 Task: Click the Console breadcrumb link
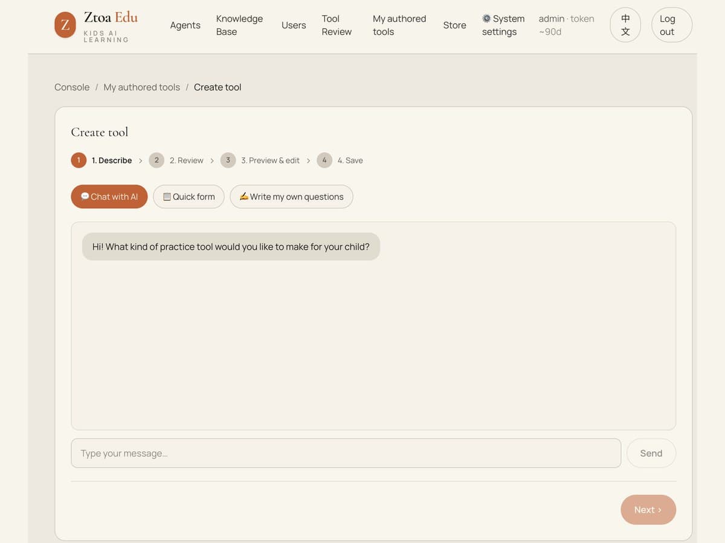72,87
